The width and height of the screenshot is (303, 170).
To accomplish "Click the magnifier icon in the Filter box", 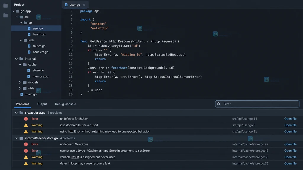I will click(219, 104).
